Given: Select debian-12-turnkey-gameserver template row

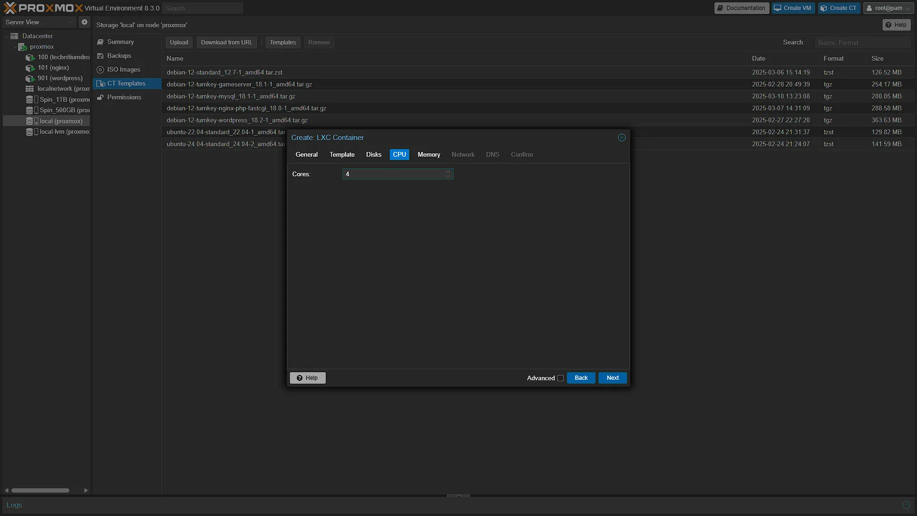Looking at the screenshot, I should click(538, 85).
